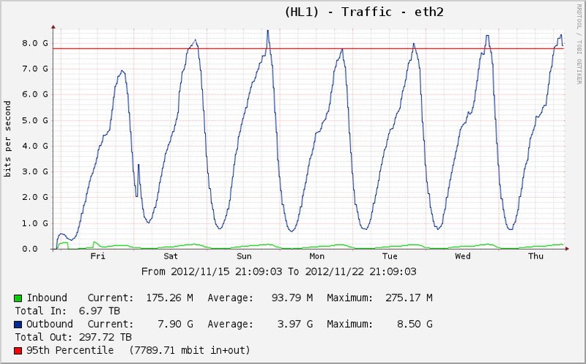This screenshot has height=364, width=586.
Task: Click the '8.0 G' y-axis label
Action: pyautogui.click(x=35, y=43)
